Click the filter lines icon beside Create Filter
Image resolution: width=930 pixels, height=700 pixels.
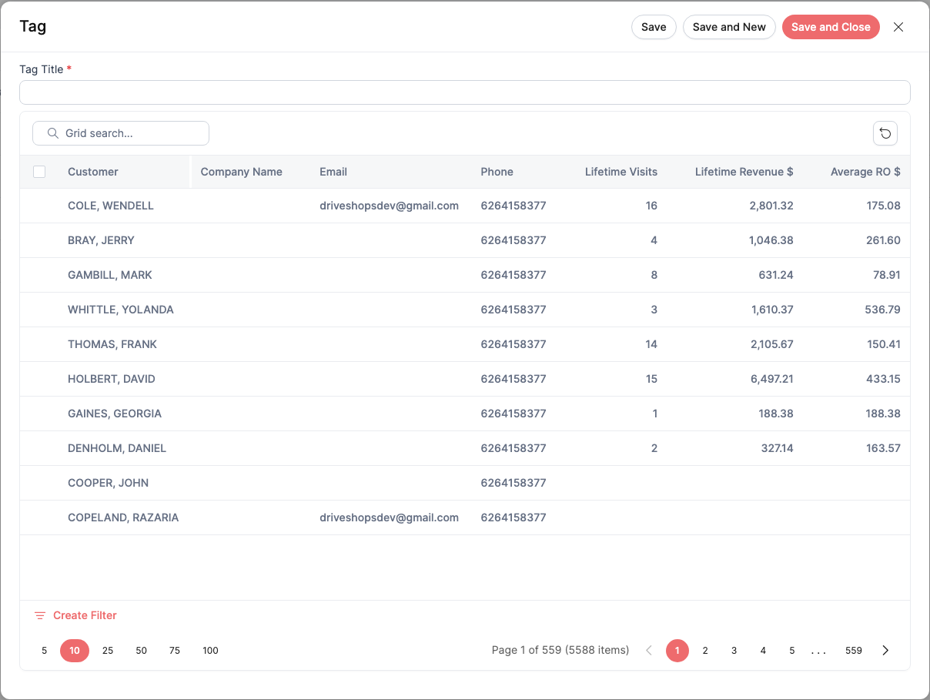click(x=40, y=615)
